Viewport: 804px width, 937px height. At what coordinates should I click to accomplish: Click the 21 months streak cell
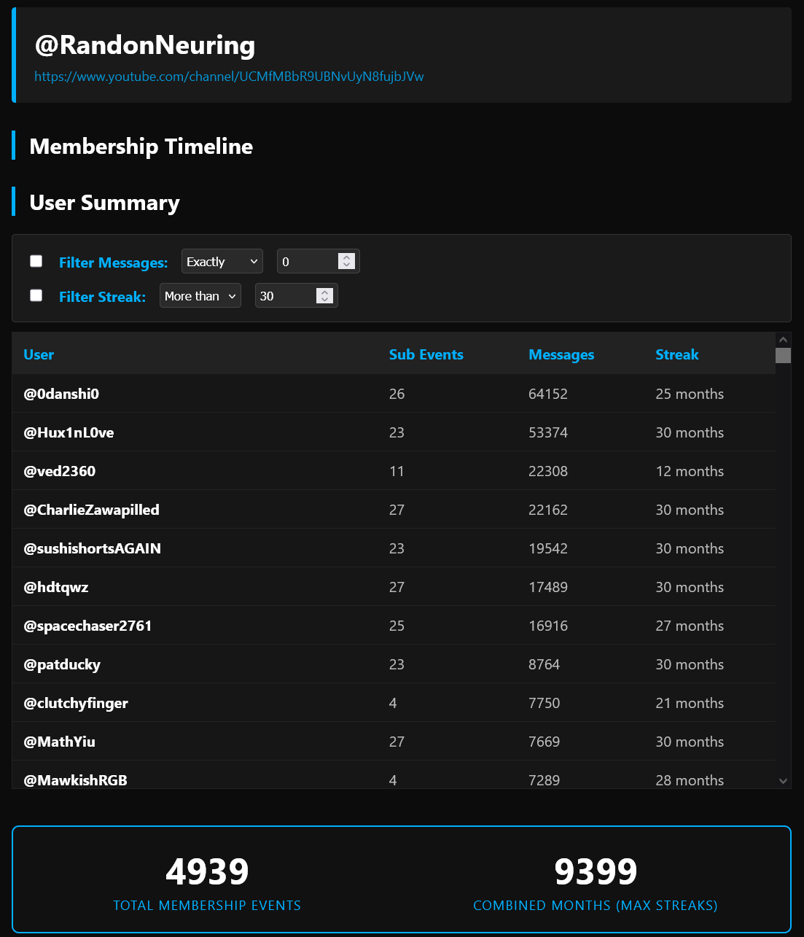690,703
